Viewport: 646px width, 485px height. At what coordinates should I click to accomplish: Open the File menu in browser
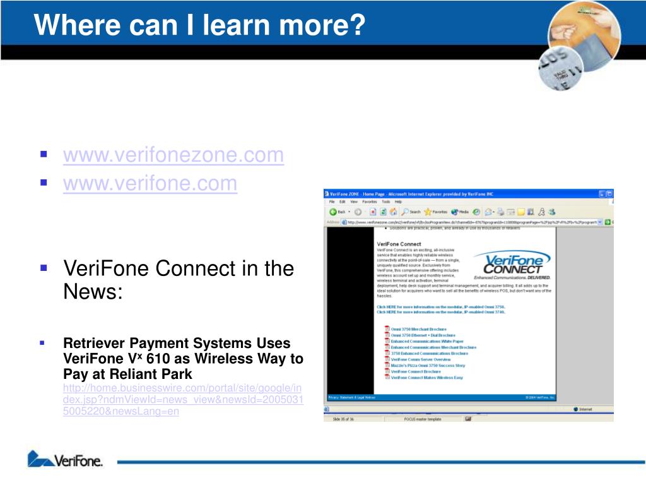[x=332, y=201]
